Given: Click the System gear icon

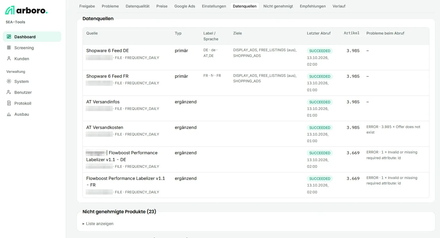Looking at the screenshot, I should (x=9, y=81).
